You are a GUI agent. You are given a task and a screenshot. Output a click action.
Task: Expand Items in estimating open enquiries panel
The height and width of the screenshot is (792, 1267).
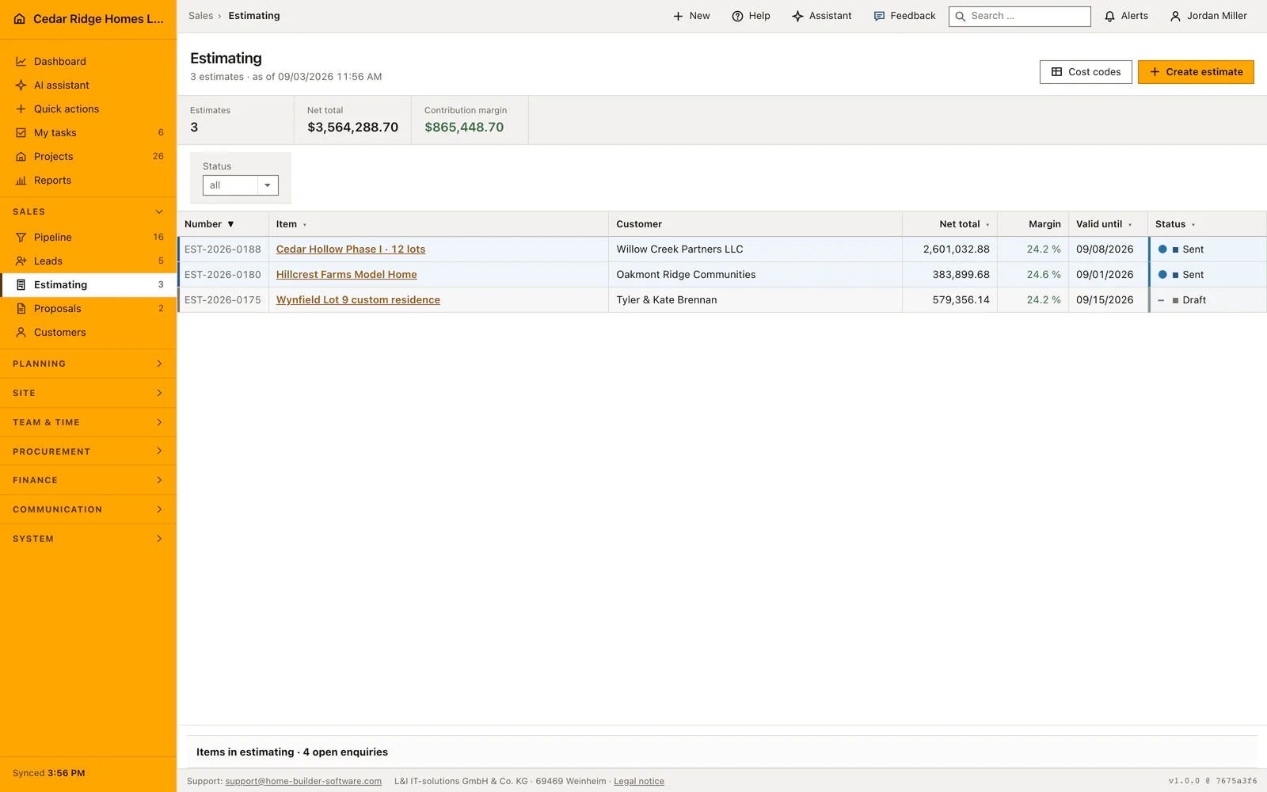point(722,752)
